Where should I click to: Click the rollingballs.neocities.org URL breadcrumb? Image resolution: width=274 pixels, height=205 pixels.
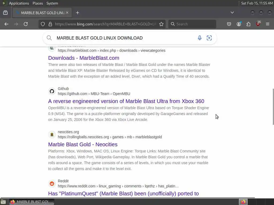(x=110, y=137)
